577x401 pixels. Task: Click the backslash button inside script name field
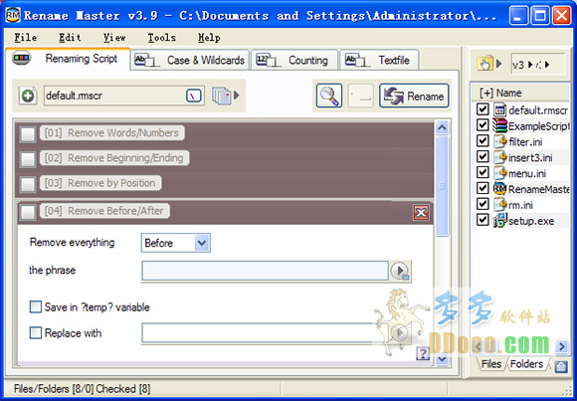click(194, 96)
